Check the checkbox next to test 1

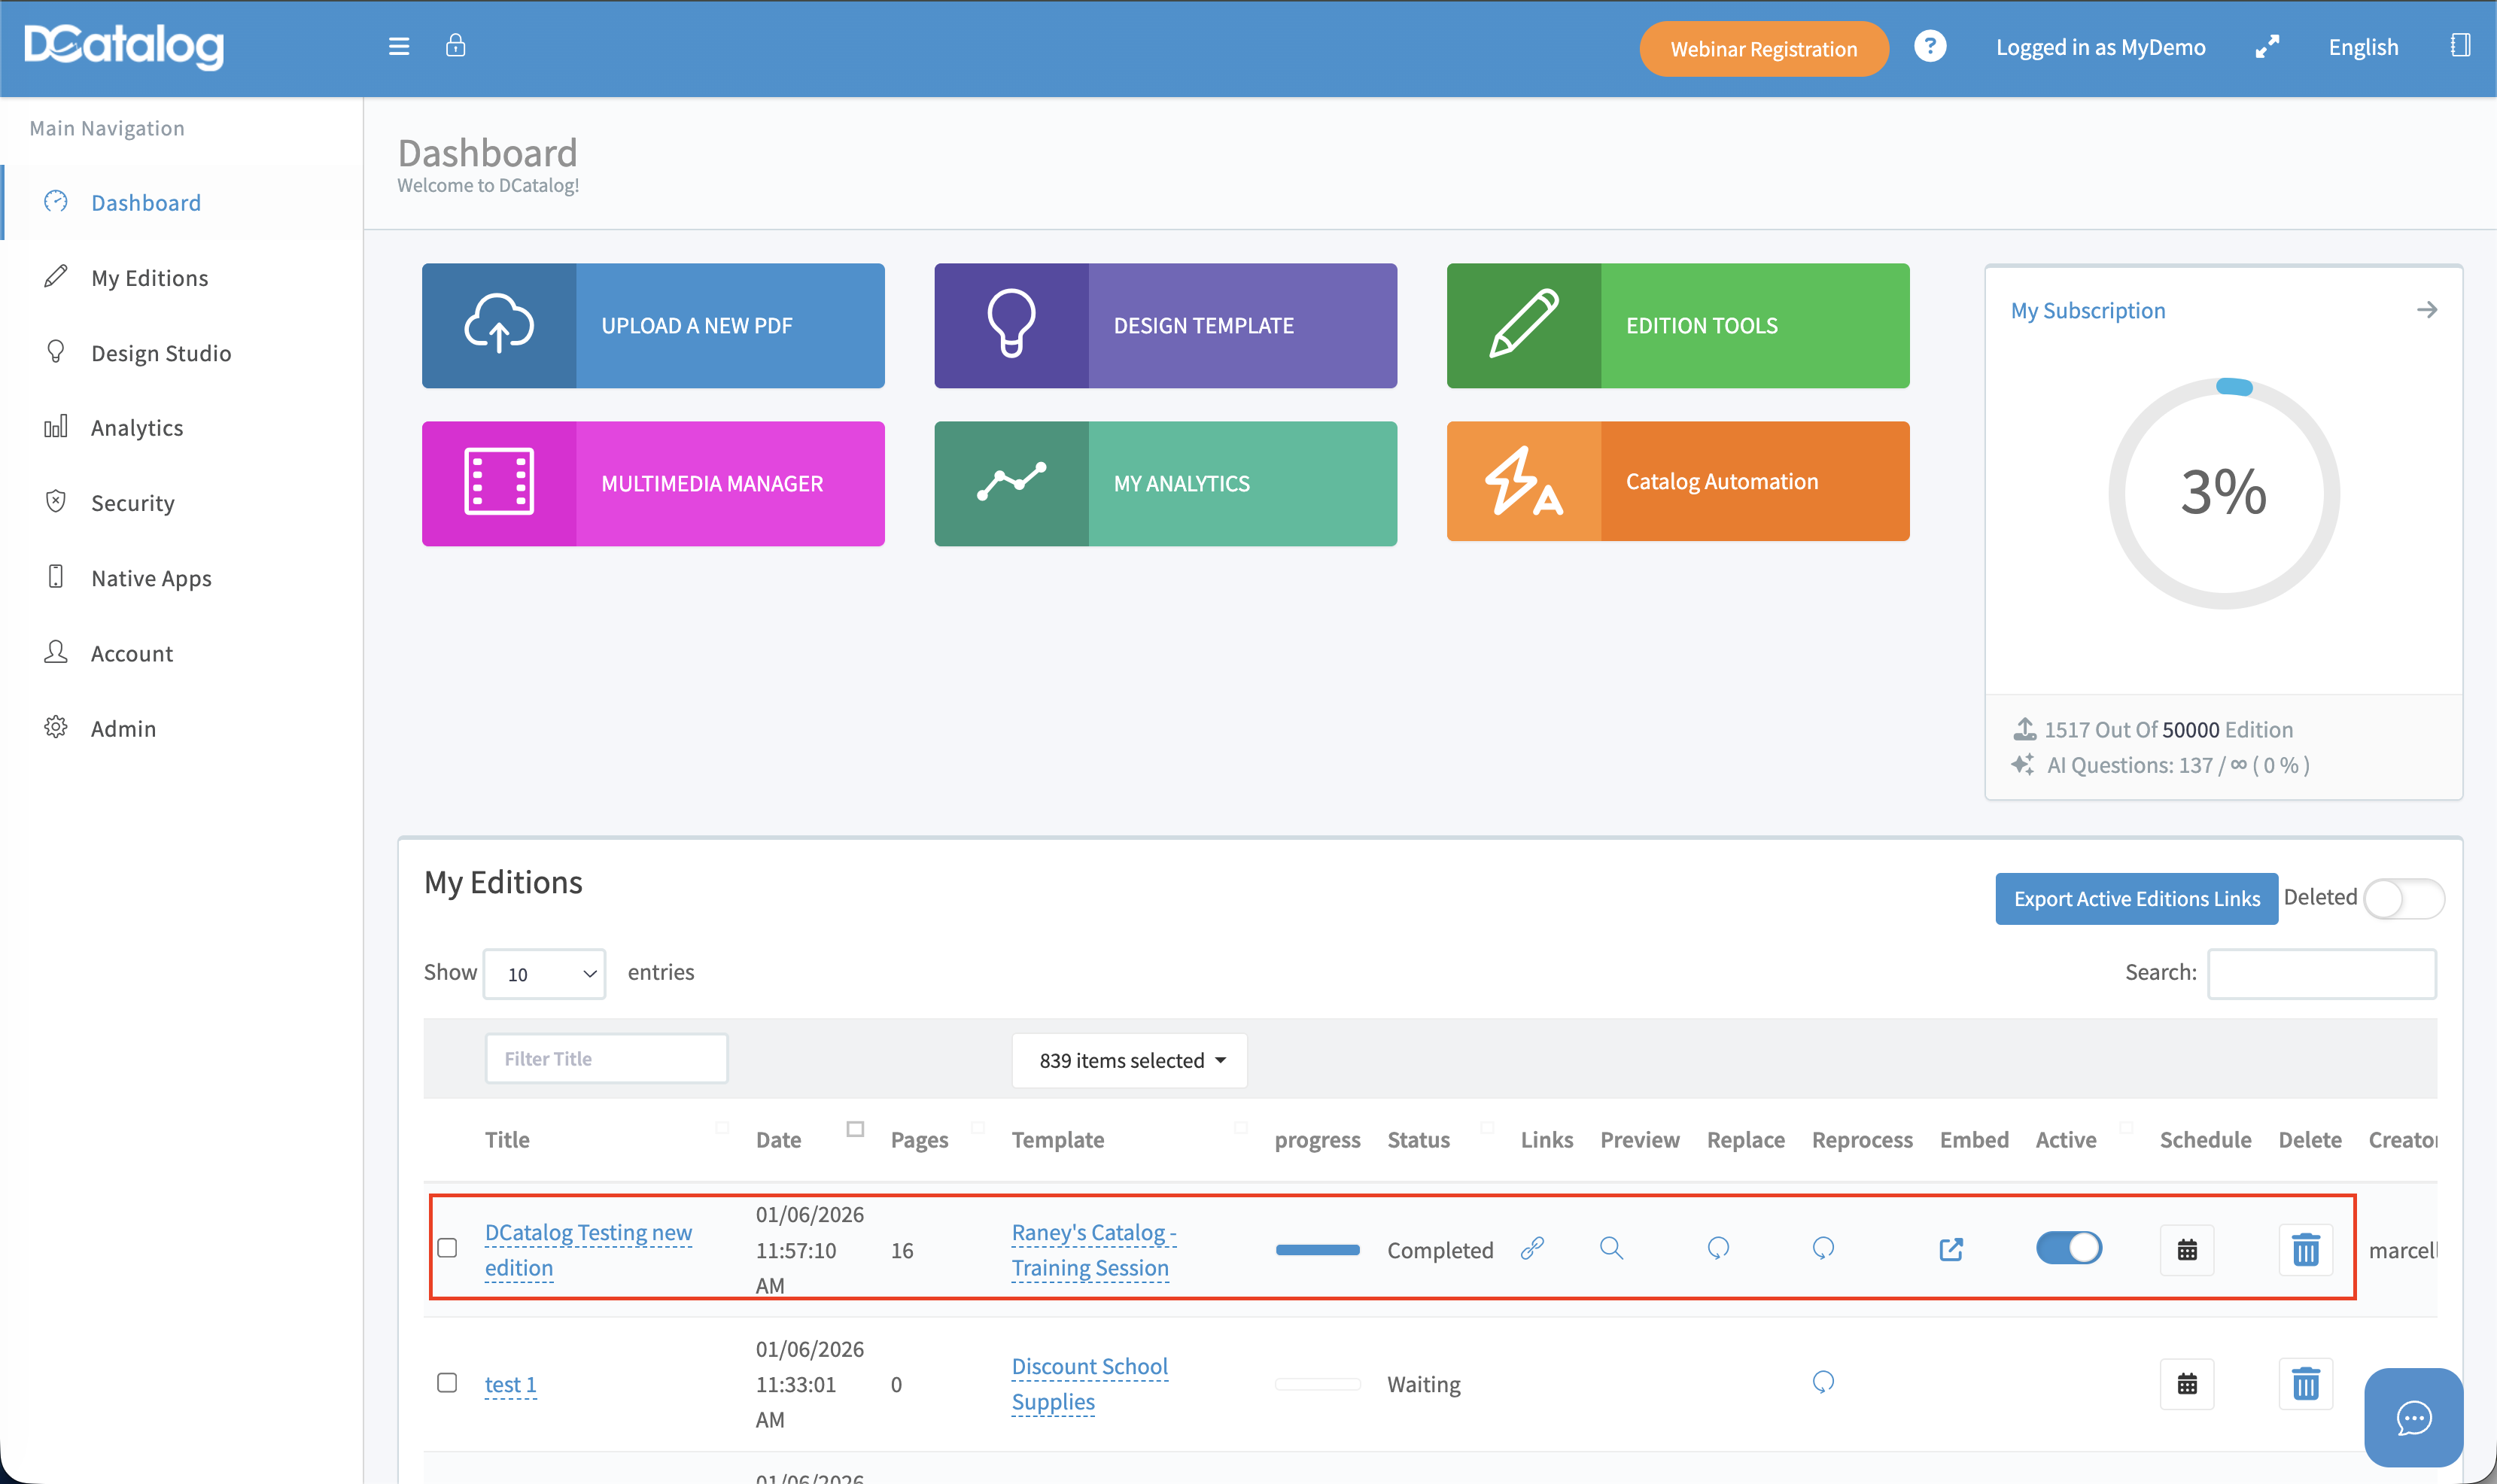(447, 1383)
